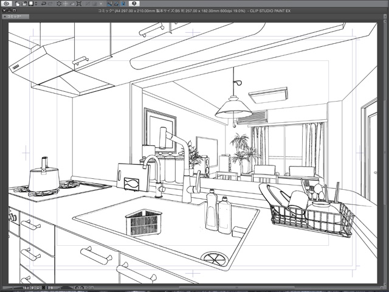Open the Clip Studio launcher icon

(7, 4)
